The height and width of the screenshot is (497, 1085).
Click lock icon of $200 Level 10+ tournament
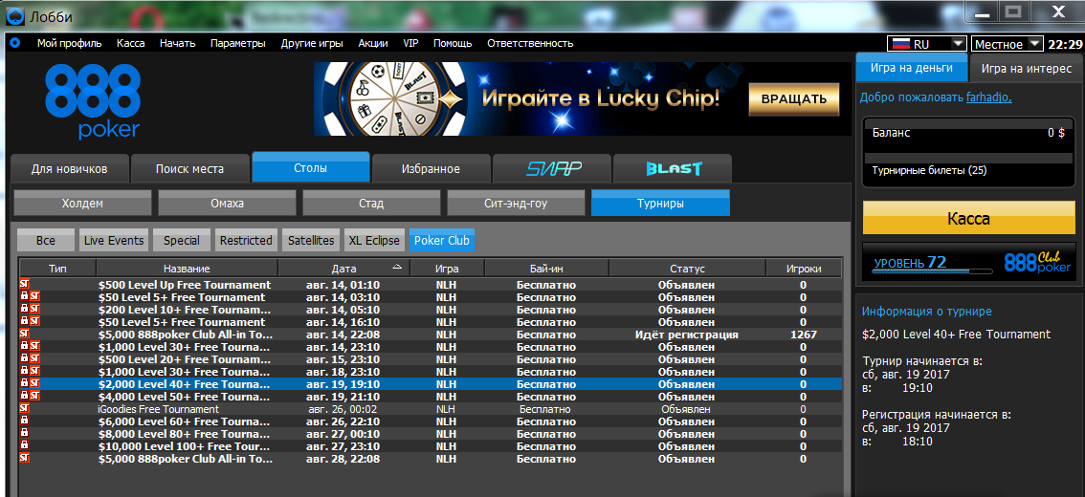(x=24, y=310)
